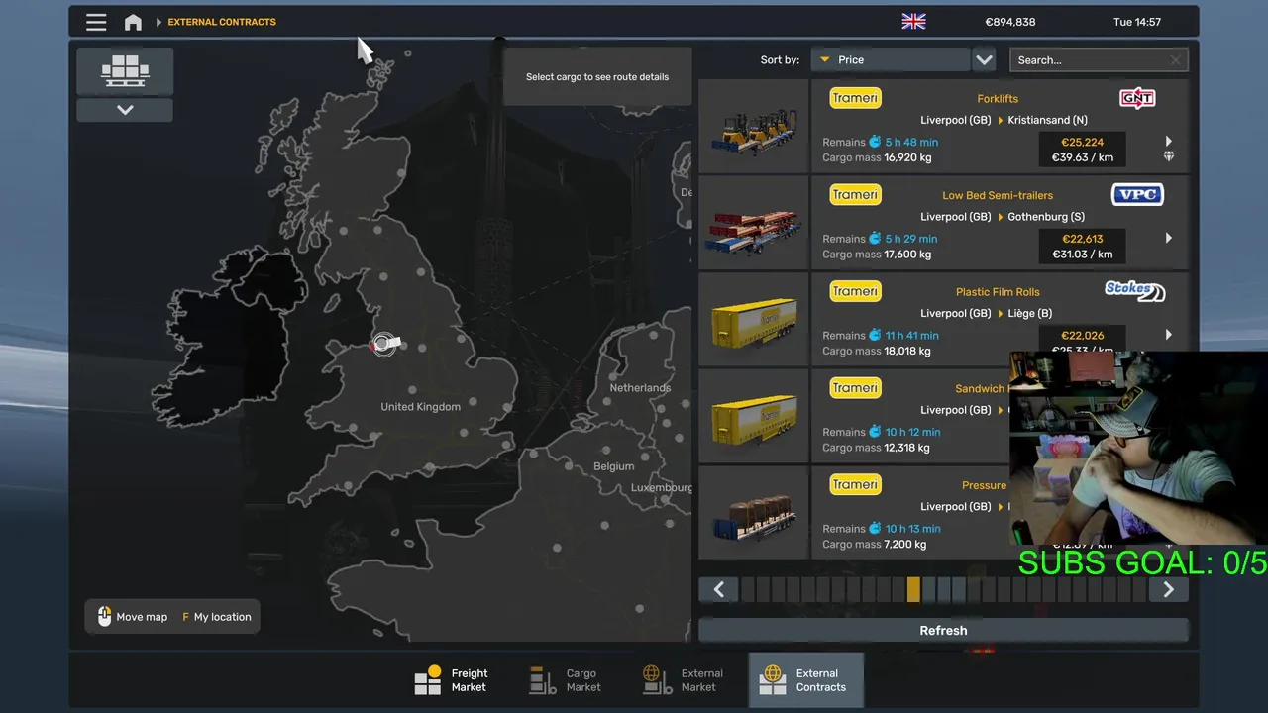The image size is (1268, 713).
Task: Click the €22,613 price box
Action: 1082,246
